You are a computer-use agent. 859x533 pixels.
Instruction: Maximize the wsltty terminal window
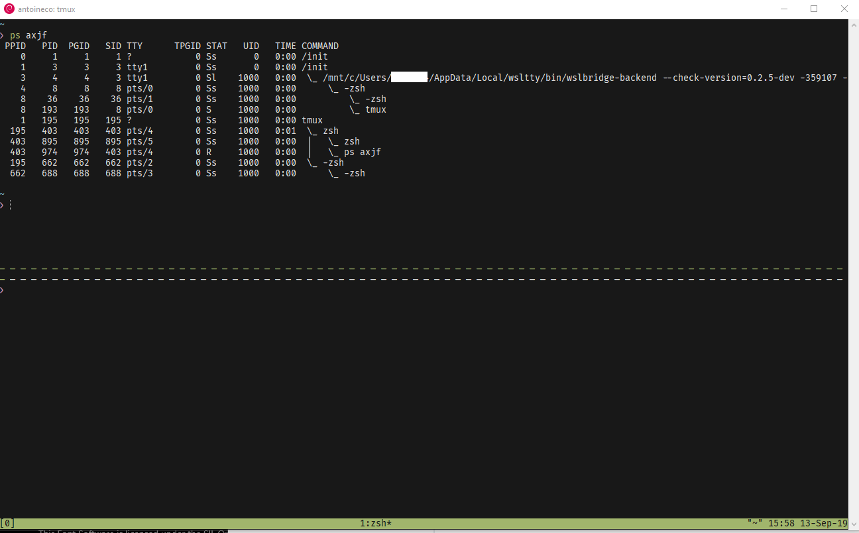814,9
